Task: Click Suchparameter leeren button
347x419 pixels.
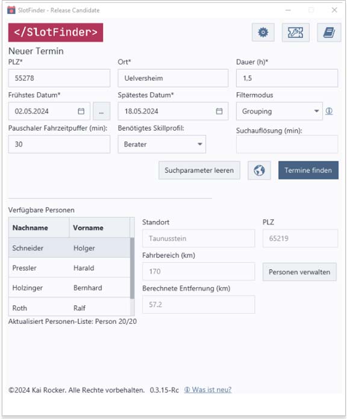Action: coord(199,170)
